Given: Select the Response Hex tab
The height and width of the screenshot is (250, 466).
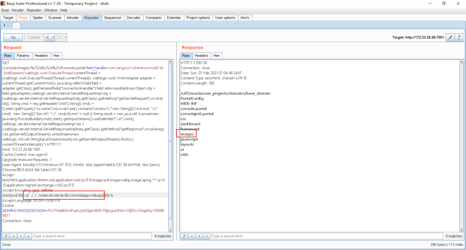Looking at the screenshot, I should tap(217, 56).
